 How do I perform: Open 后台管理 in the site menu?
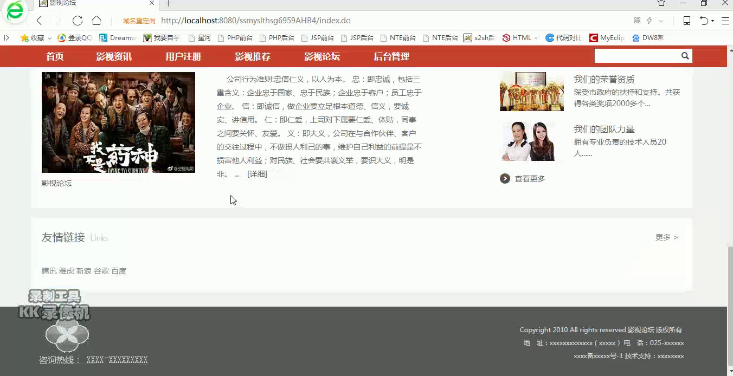pos(391,56)
